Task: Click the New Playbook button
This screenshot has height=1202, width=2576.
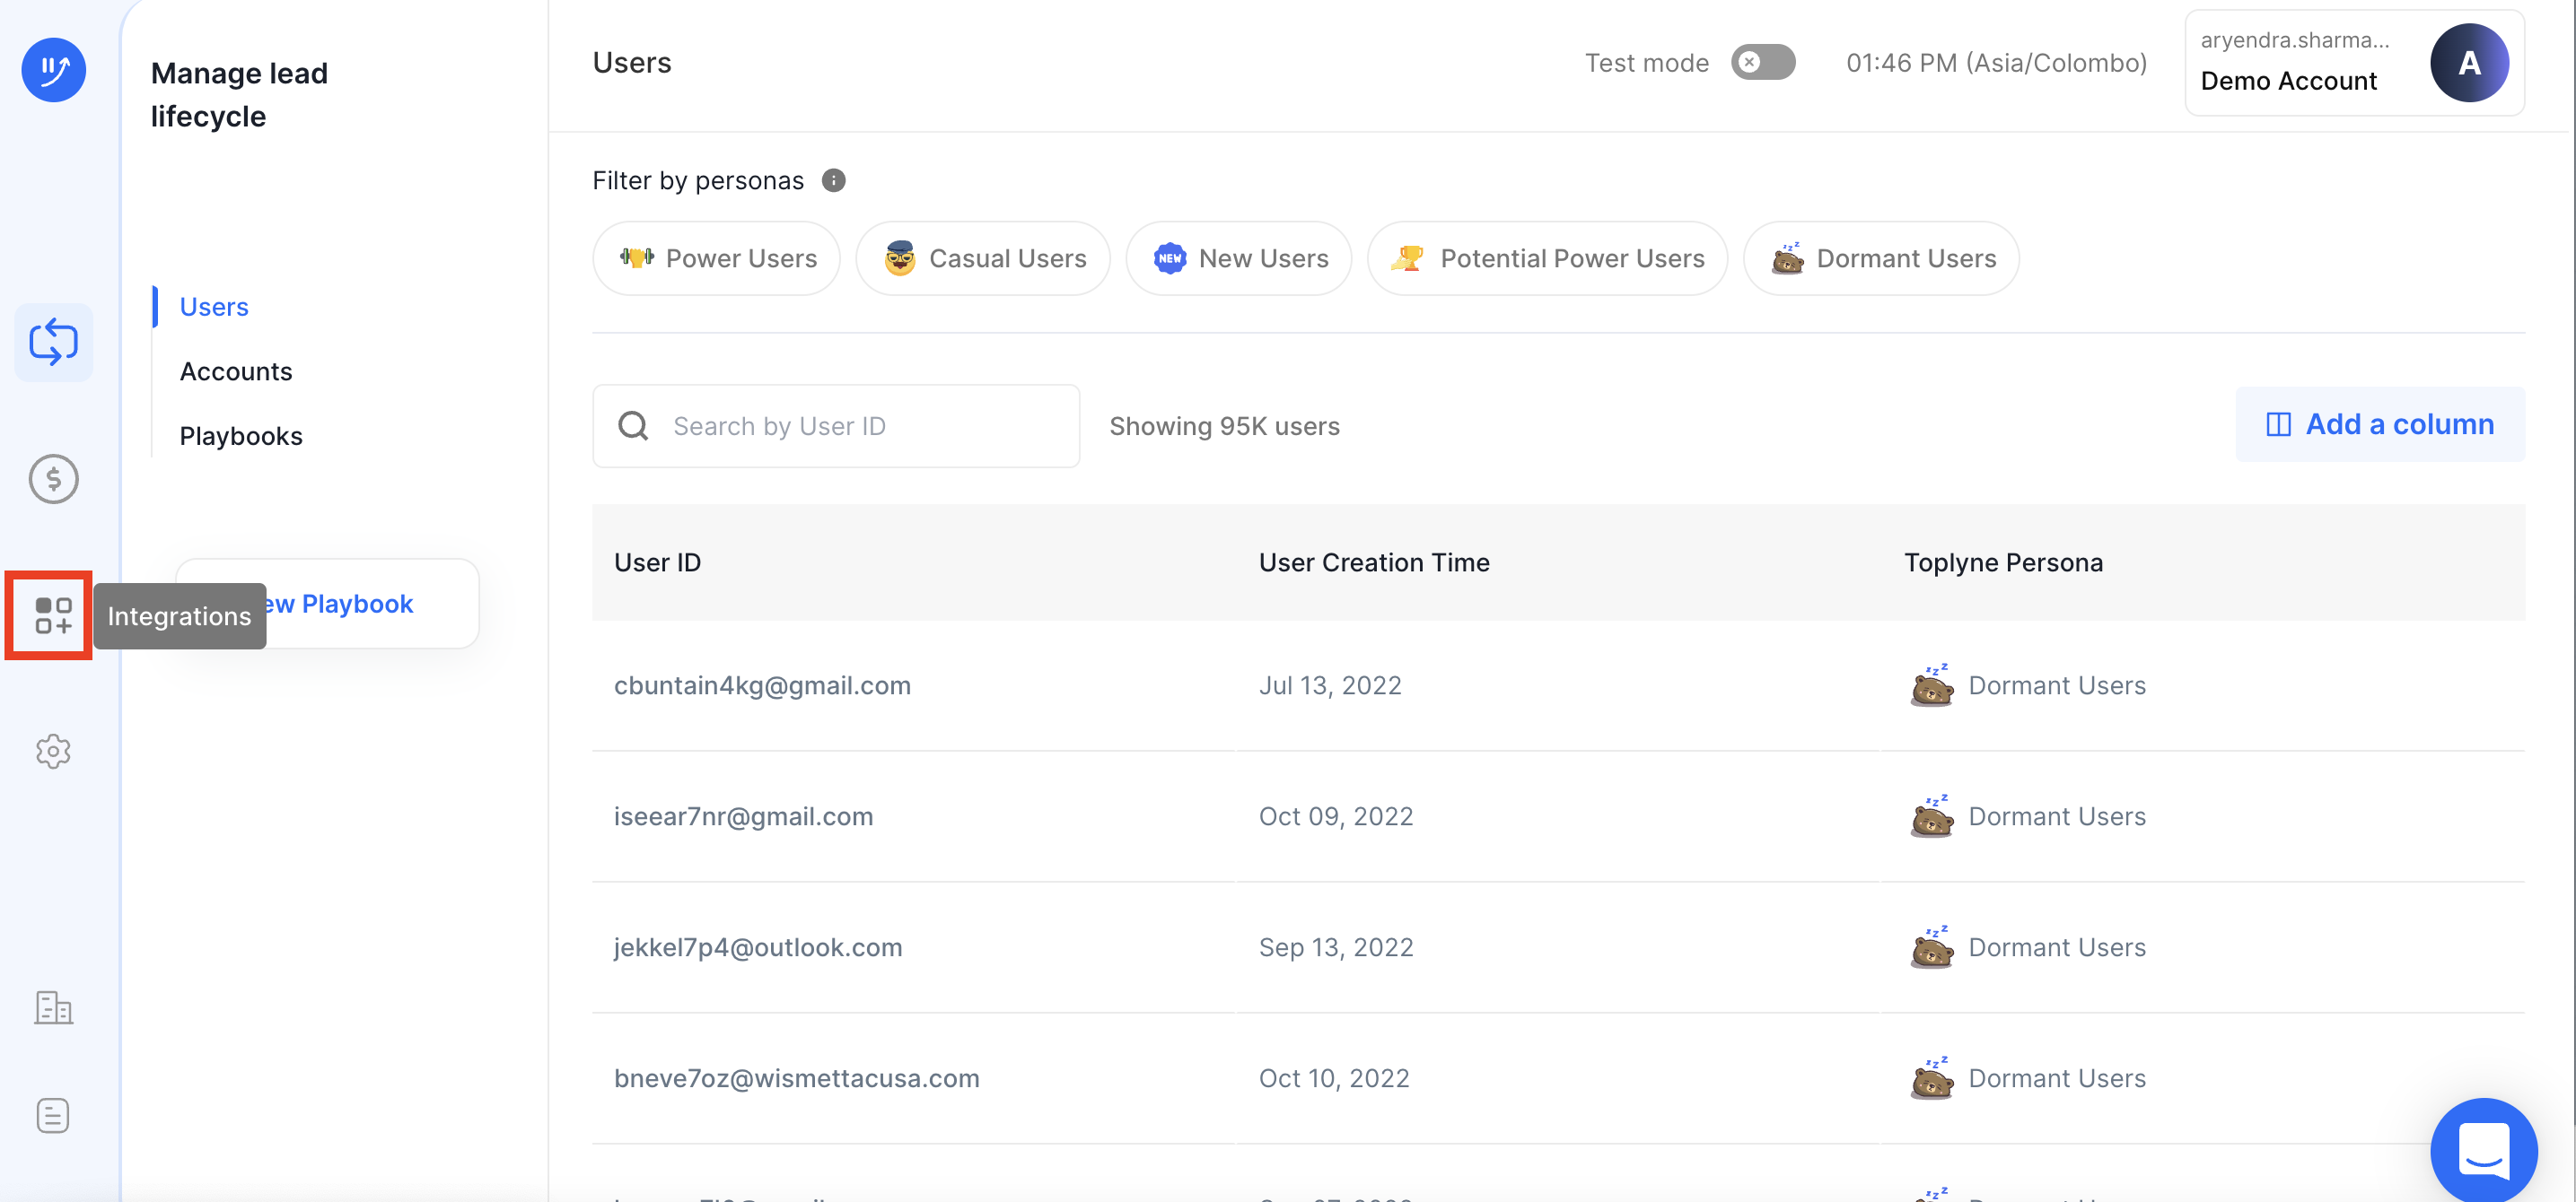Action: point(356,604)
